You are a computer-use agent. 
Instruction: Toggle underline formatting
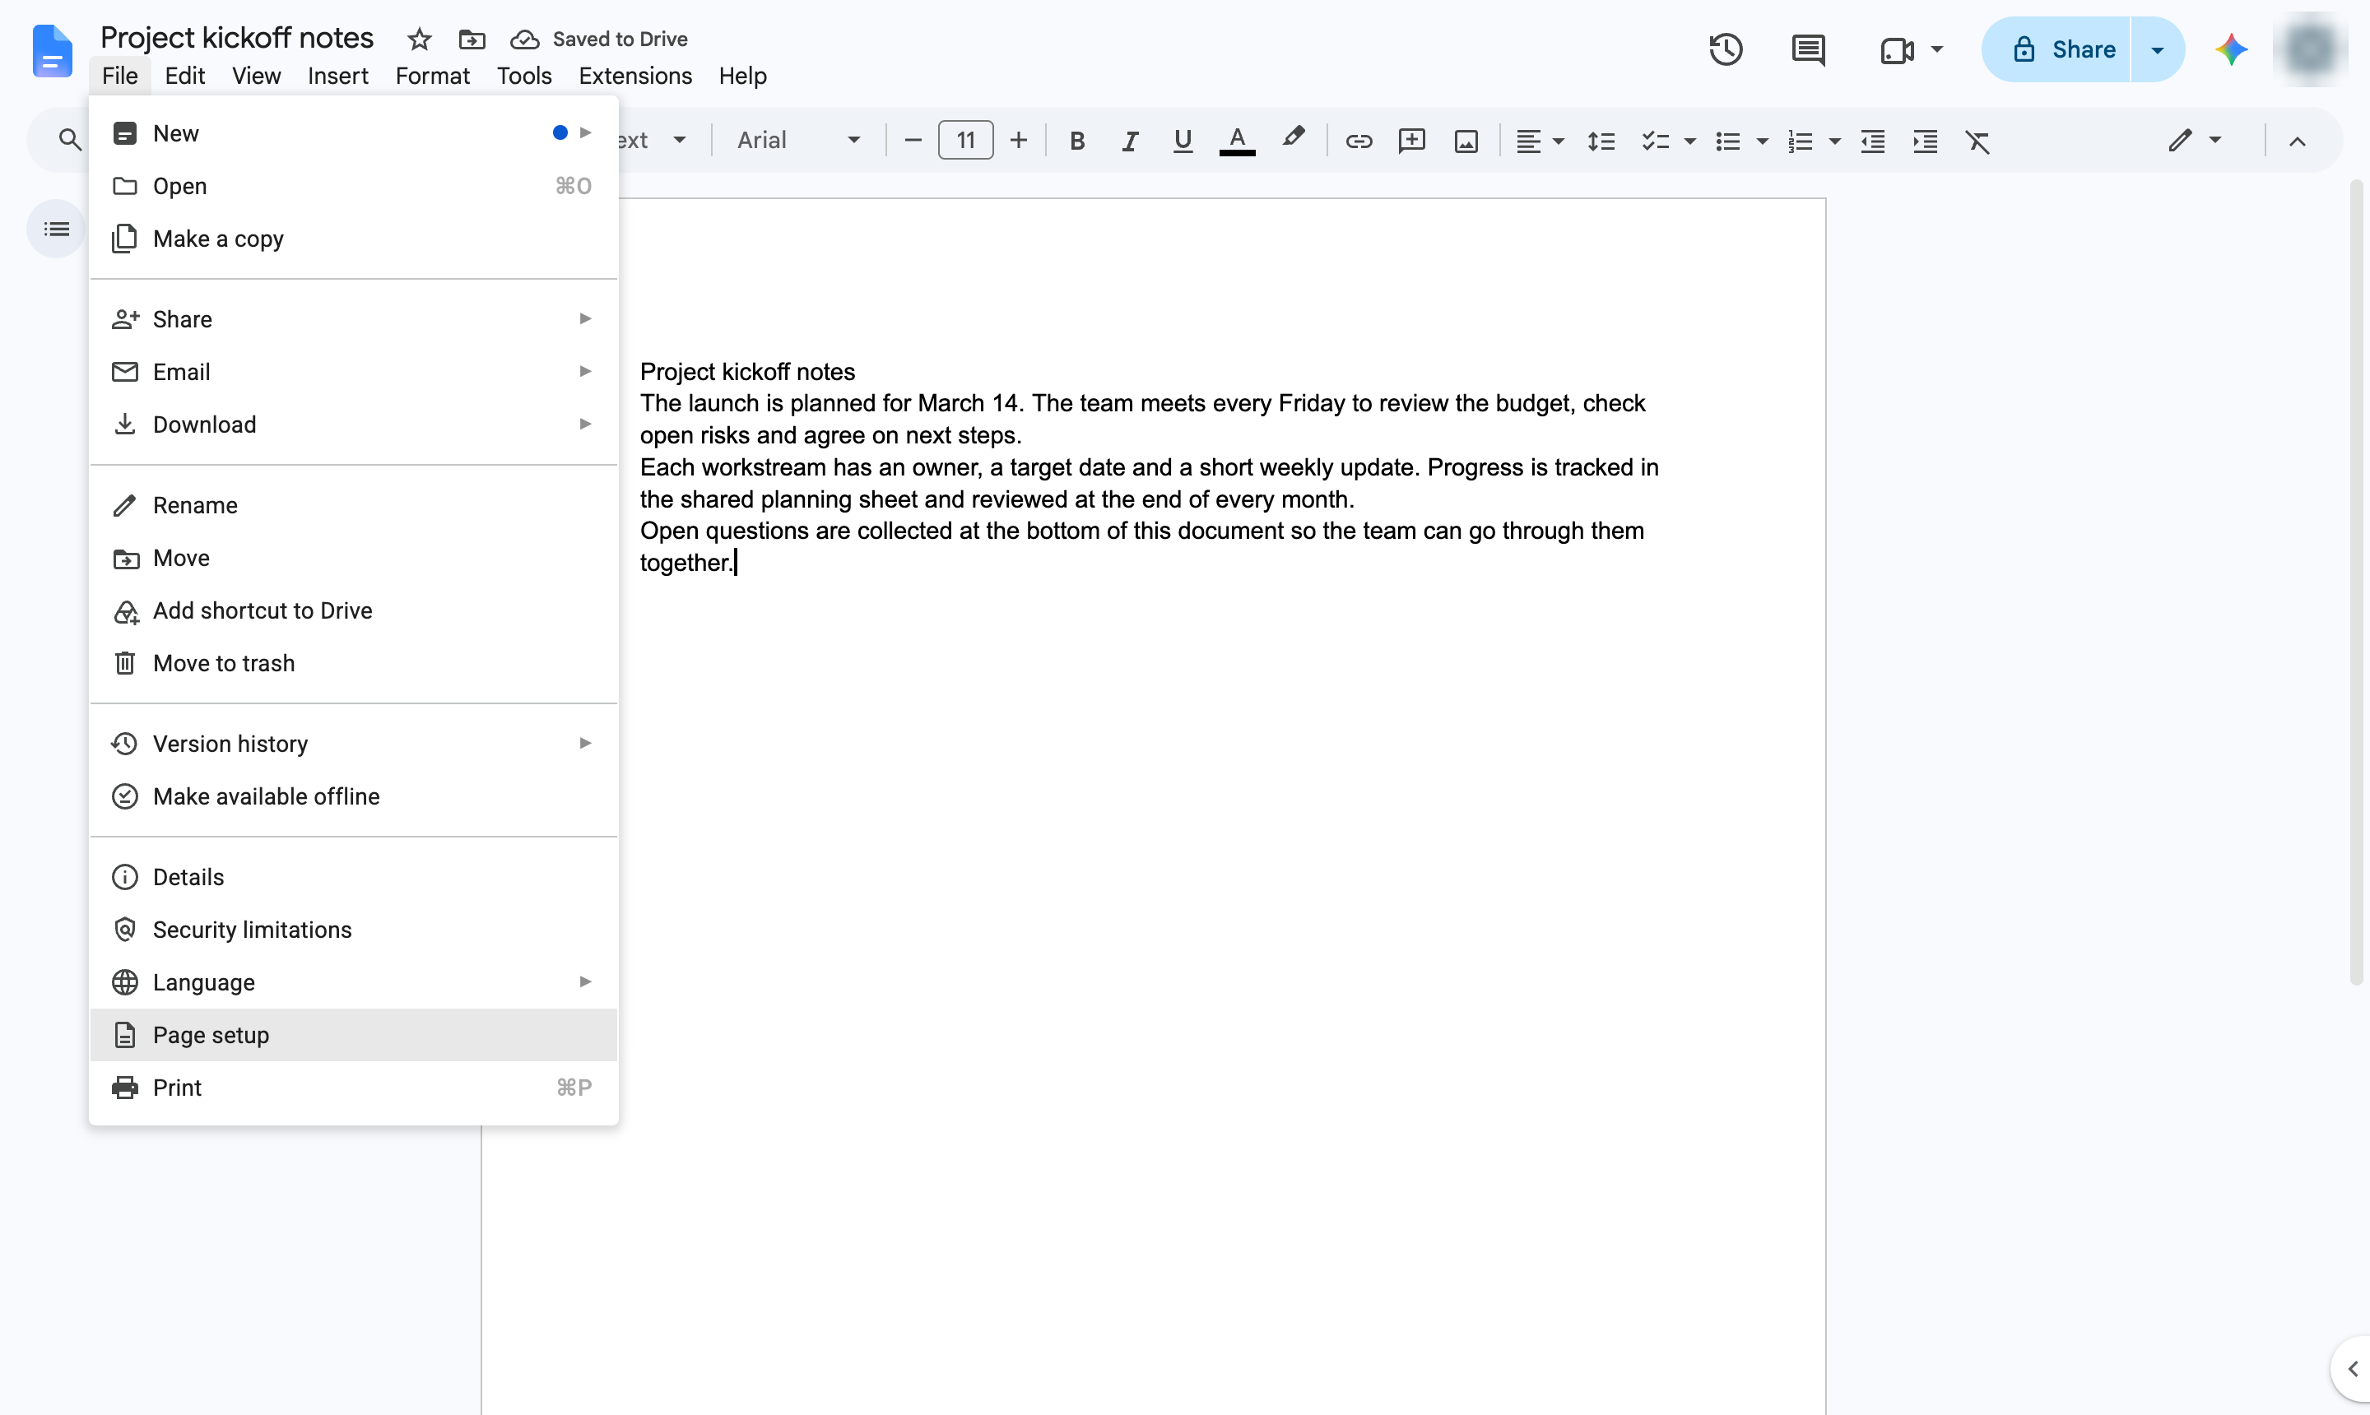coord(1183,141)
